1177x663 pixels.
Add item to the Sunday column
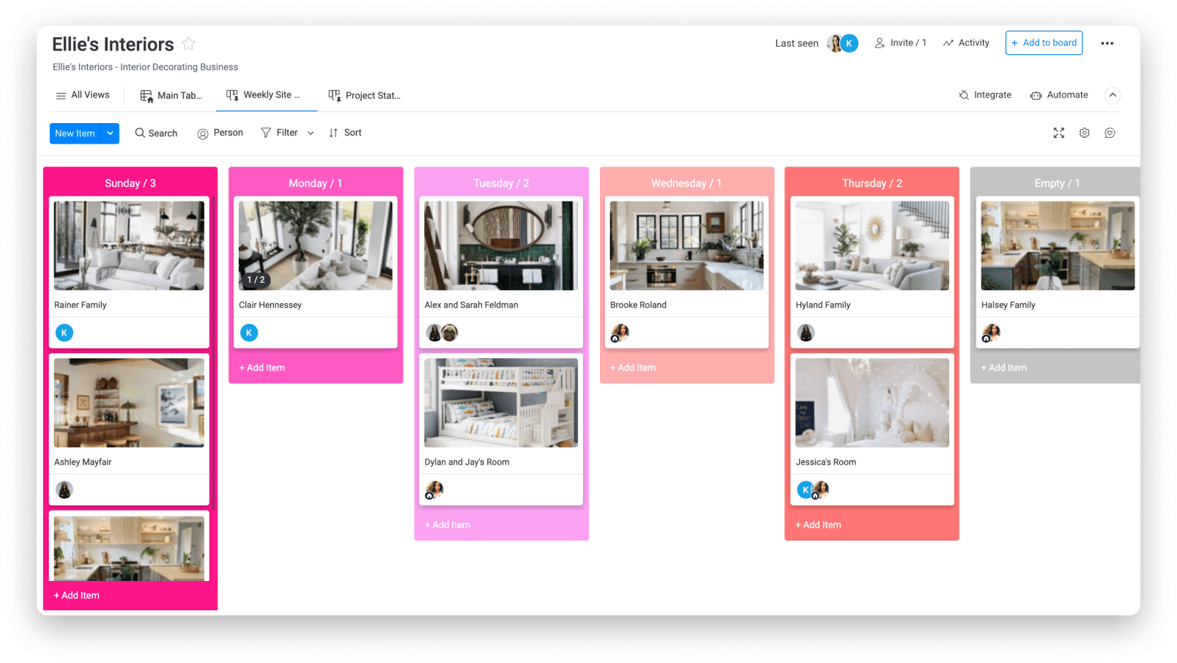(76, 596)
